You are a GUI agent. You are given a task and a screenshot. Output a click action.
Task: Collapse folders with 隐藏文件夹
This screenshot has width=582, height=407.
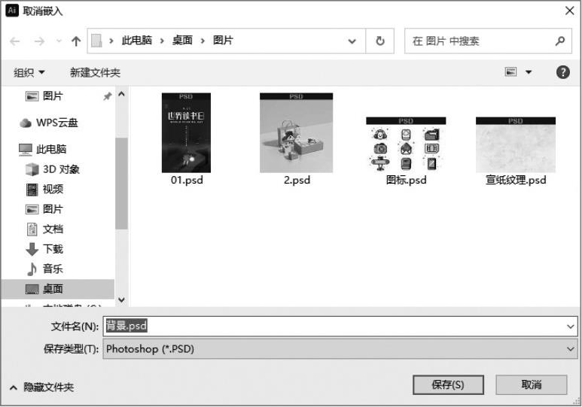pyautogui.click(x=41, y=387)
